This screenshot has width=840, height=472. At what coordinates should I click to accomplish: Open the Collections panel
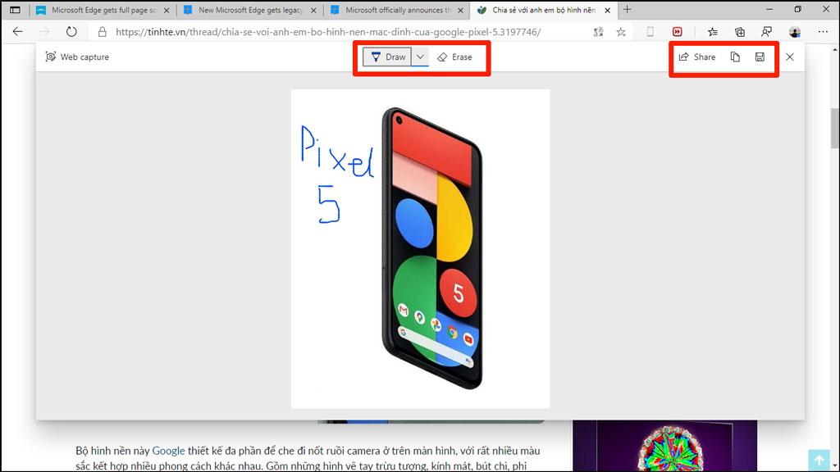click(x=740, y=32)
